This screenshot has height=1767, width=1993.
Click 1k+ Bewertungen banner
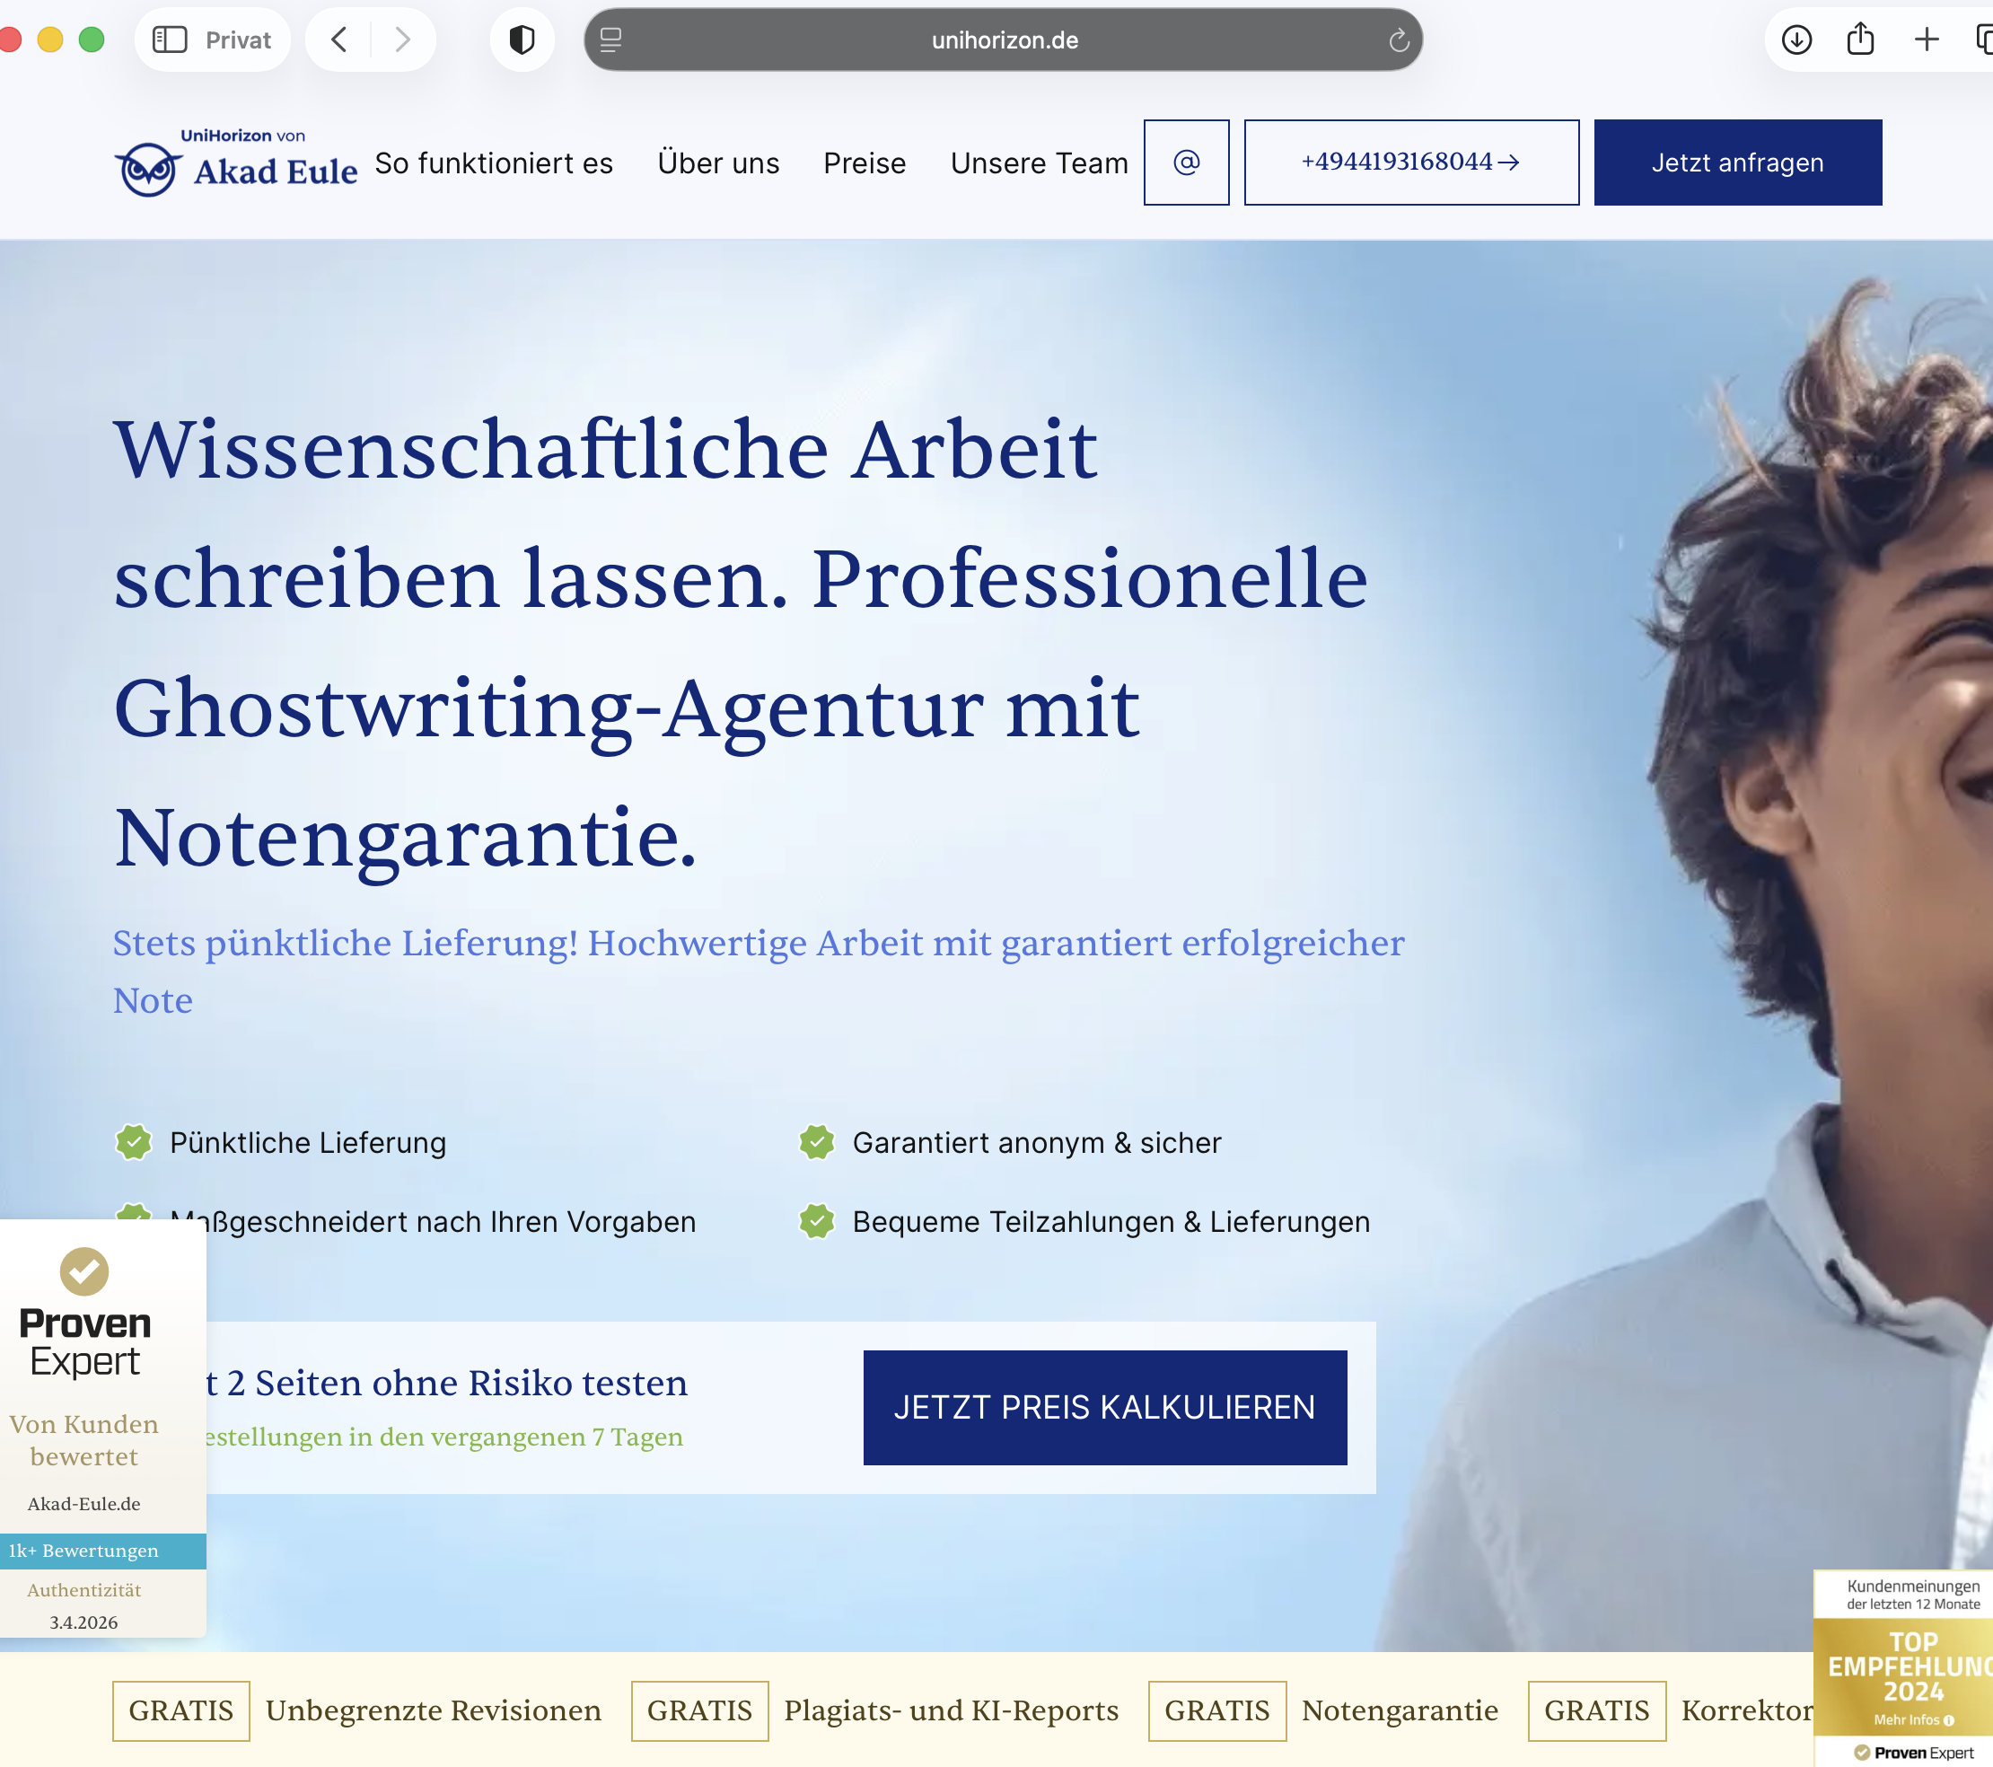coord(102,1551)
